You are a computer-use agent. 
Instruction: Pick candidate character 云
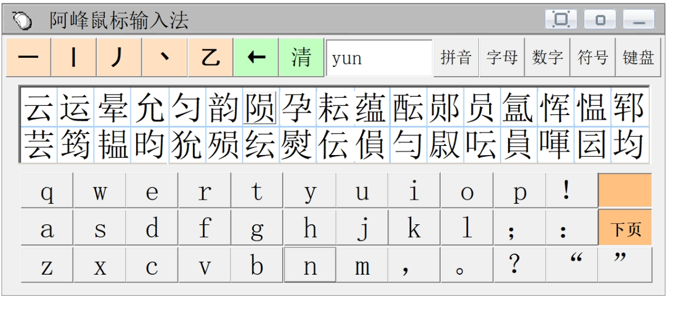coord(39,108)
